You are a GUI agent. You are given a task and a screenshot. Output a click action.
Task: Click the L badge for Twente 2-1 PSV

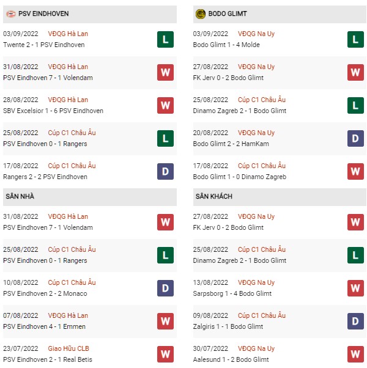[x=165, y=39]
